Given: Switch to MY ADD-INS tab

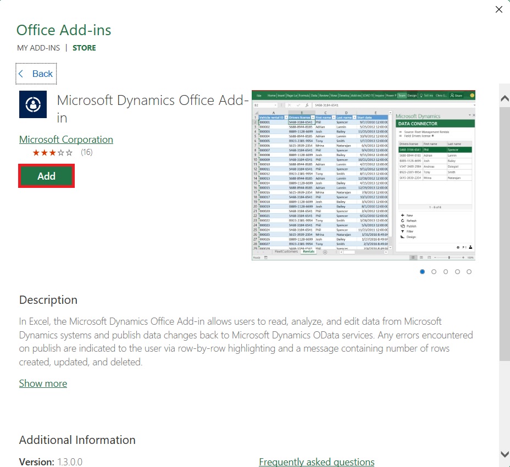Looking at the screenshot, I should point(38,48).
